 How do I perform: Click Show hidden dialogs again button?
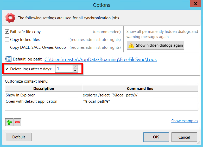(x=155, y=45)
